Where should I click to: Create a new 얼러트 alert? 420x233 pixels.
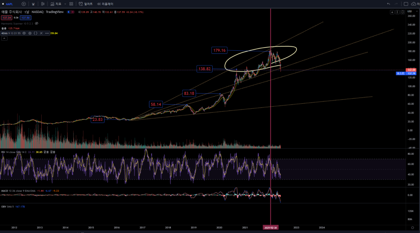click(x=85, y=4)
